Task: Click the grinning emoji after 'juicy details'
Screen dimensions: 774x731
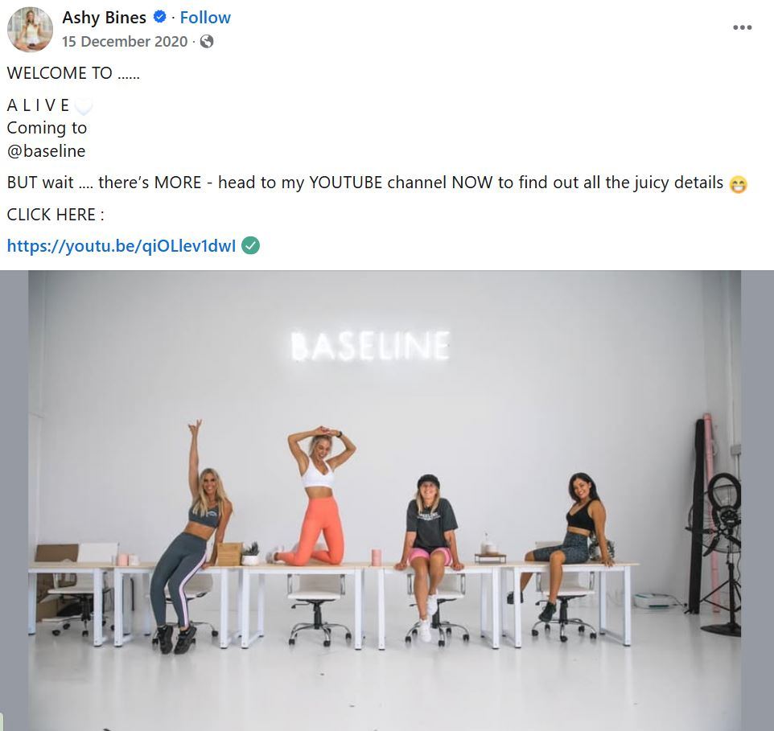Action: pos(738,184)
